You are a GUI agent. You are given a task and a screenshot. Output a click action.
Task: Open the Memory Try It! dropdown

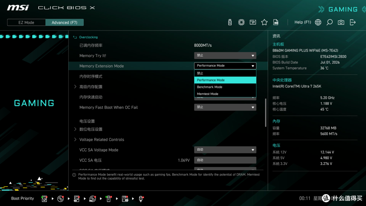point(225,56)
